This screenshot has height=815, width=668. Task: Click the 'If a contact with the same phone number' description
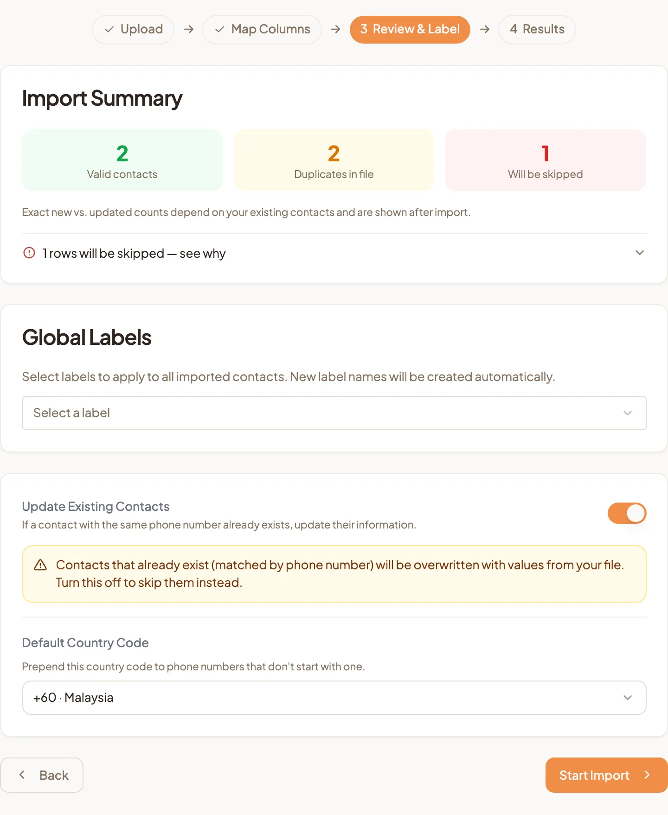click(x=219, y=525)
